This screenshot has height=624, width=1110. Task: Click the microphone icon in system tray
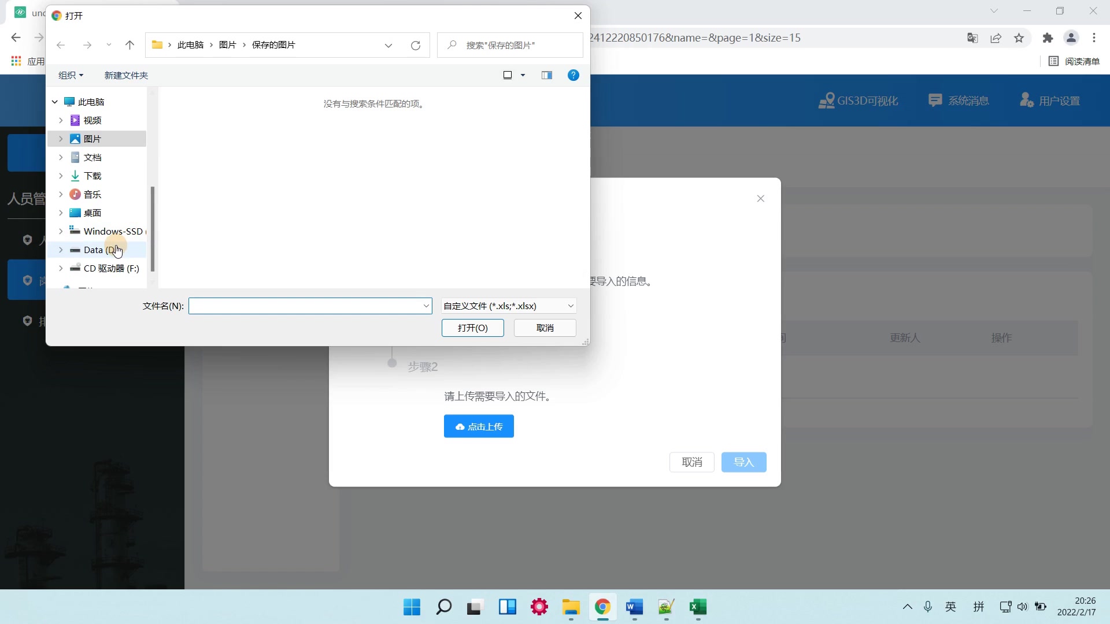point(927,607)
